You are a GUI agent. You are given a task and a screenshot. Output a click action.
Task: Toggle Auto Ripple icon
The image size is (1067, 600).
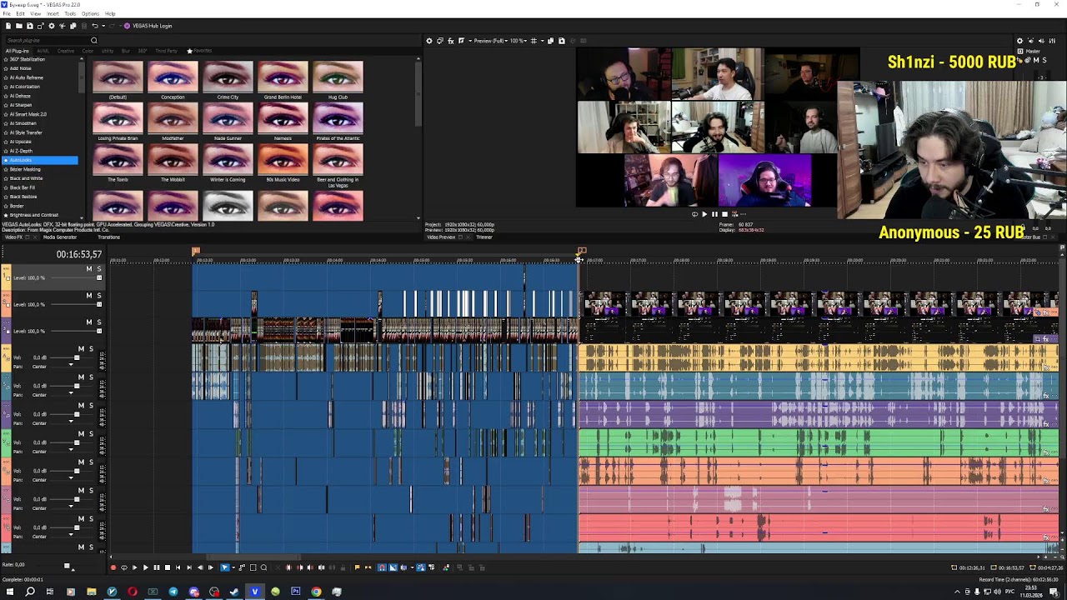click(x=403, y=567)
